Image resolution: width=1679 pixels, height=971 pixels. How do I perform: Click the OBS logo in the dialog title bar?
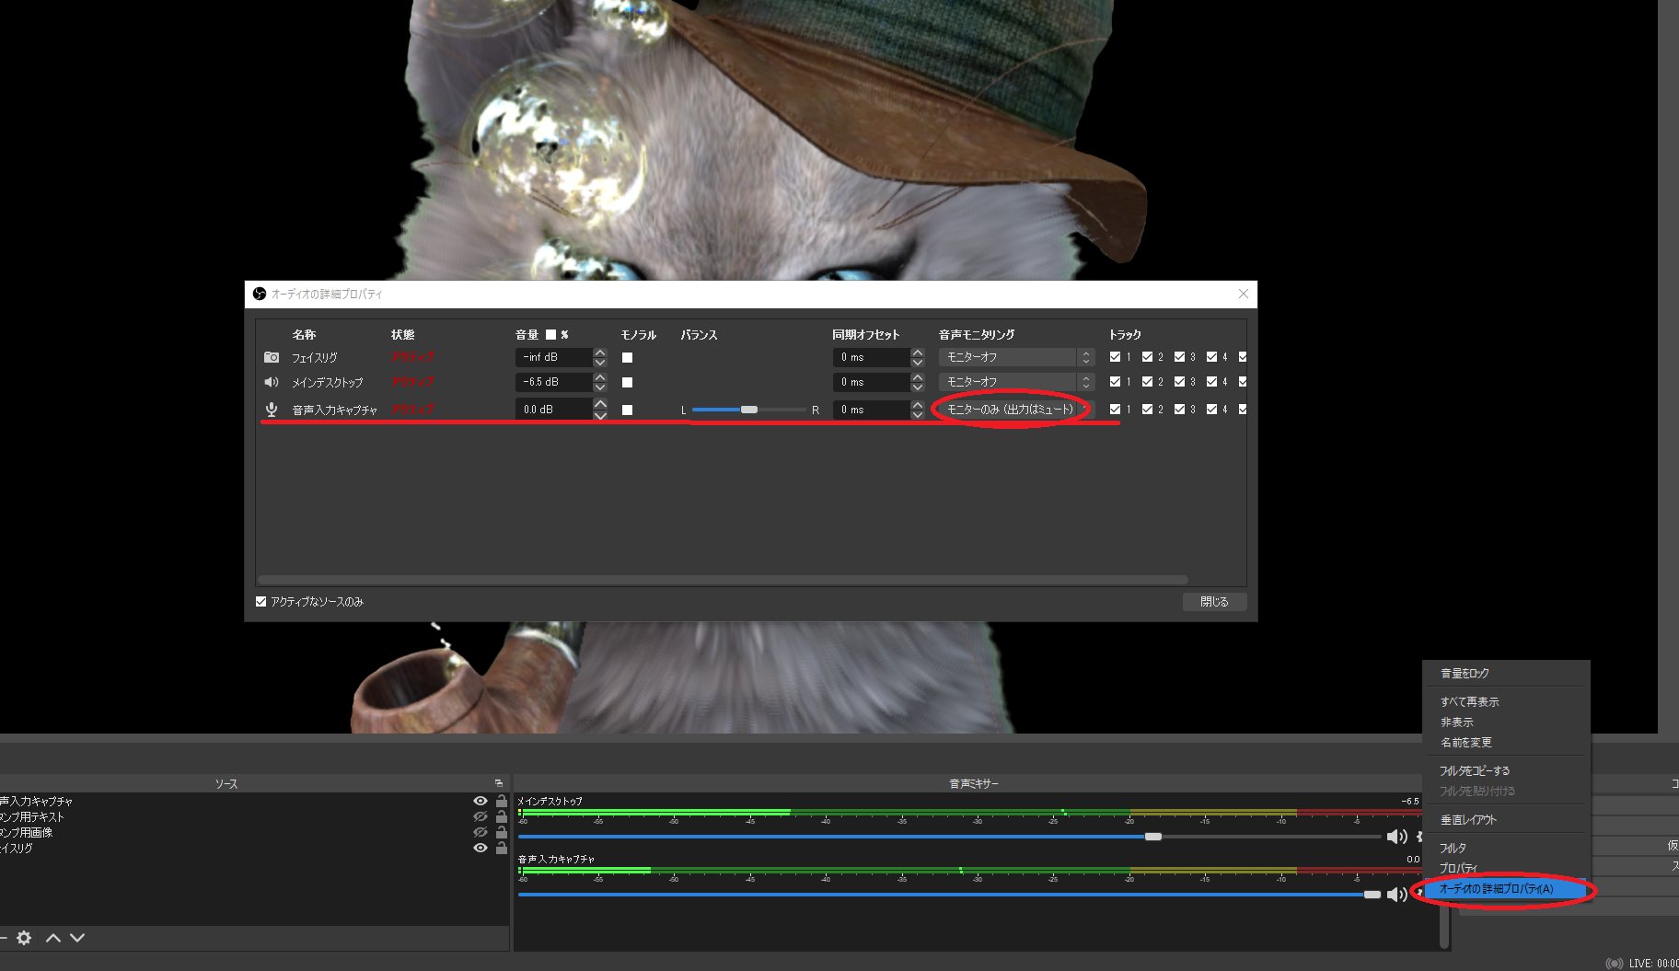coord(260,294)
